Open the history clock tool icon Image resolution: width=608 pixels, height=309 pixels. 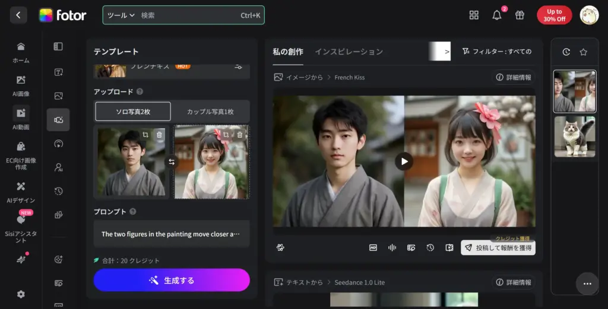click(59, 191)
